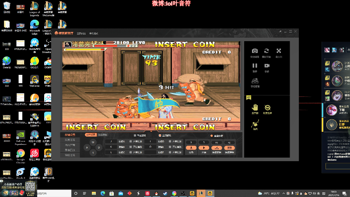
Task: Open Steam from the taskbar
Action: point(165,193)
